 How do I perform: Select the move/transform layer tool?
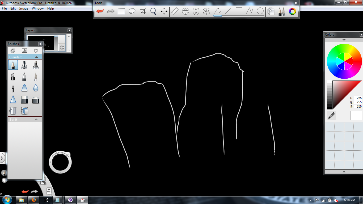[164, 11]
